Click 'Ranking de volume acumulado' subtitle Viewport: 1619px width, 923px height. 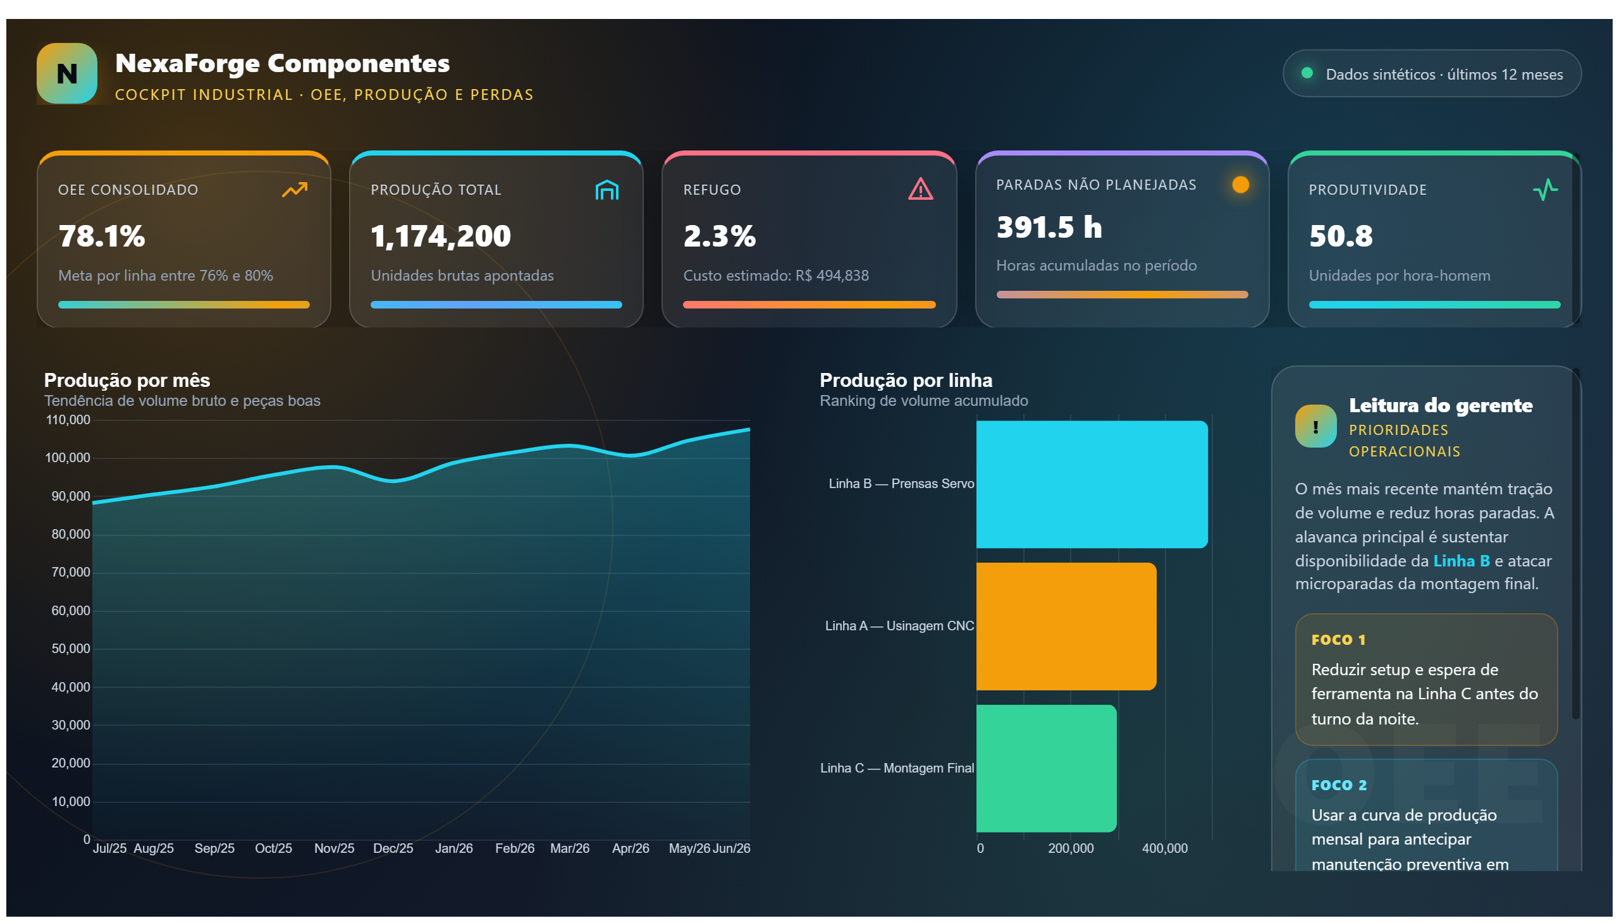[x=923, y=401]
